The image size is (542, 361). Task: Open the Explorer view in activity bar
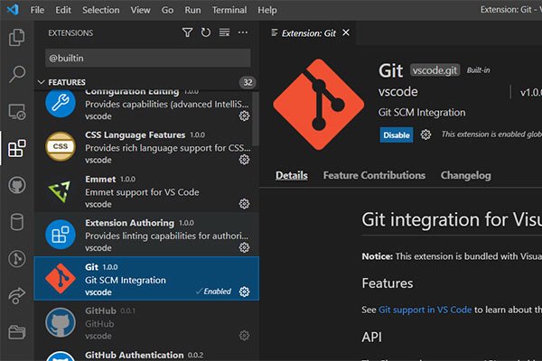tap(16, 37)
